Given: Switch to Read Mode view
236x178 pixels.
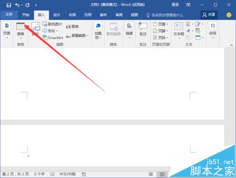Looking at the screenshot, I should pyautogui.click(x=151, y=174).
